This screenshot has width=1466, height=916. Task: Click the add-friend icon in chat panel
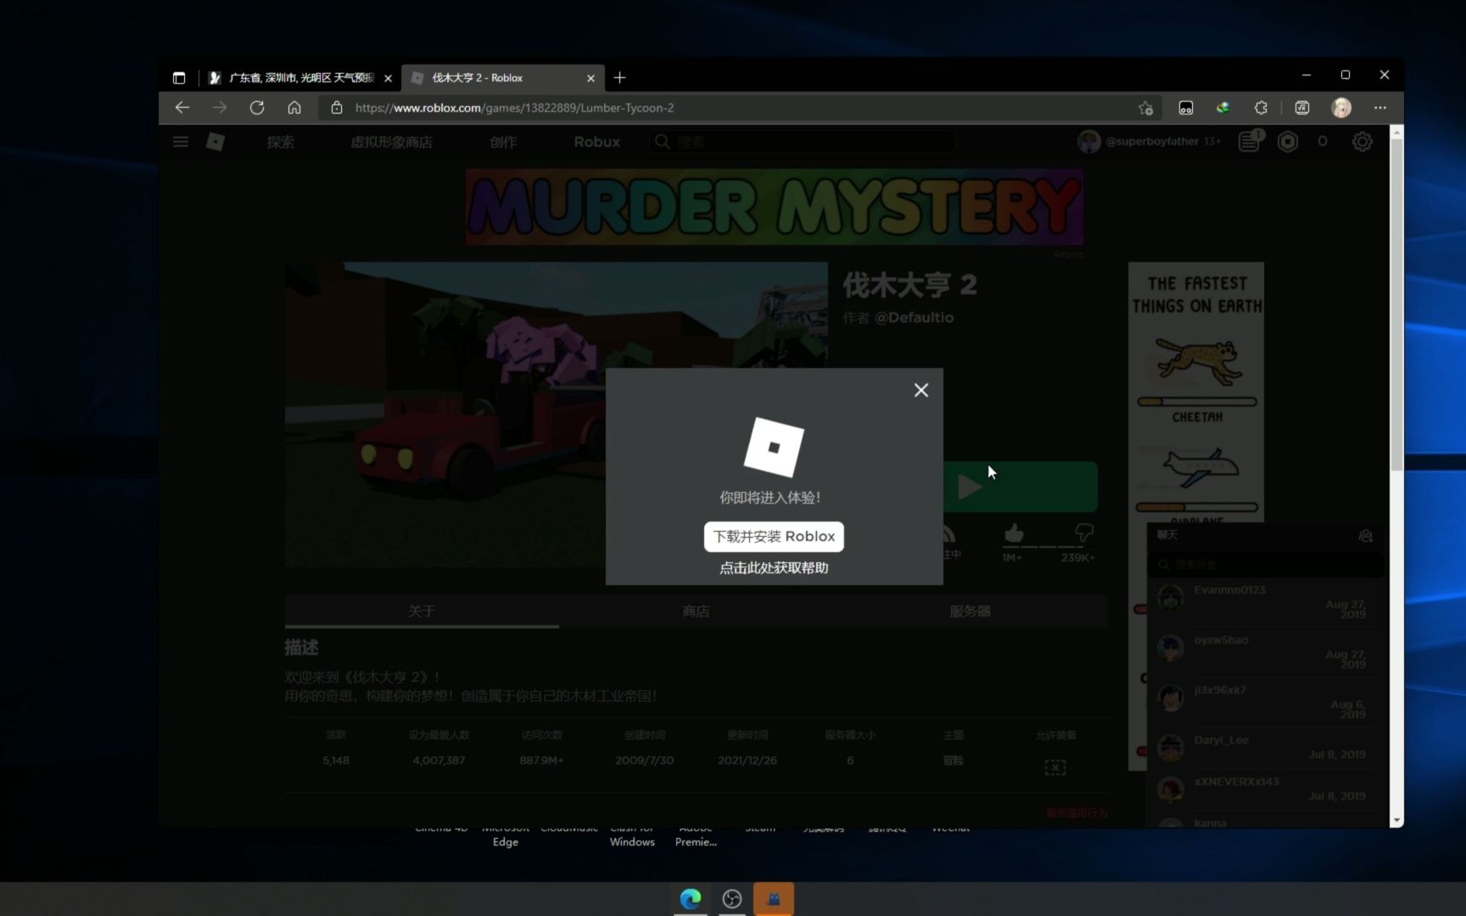(1365, 535)
